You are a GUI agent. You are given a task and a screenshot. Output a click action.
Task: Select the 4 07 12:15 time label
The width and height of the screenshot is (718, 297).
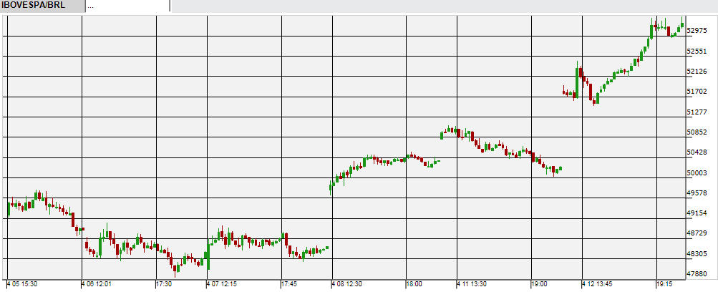click(223, 284)
